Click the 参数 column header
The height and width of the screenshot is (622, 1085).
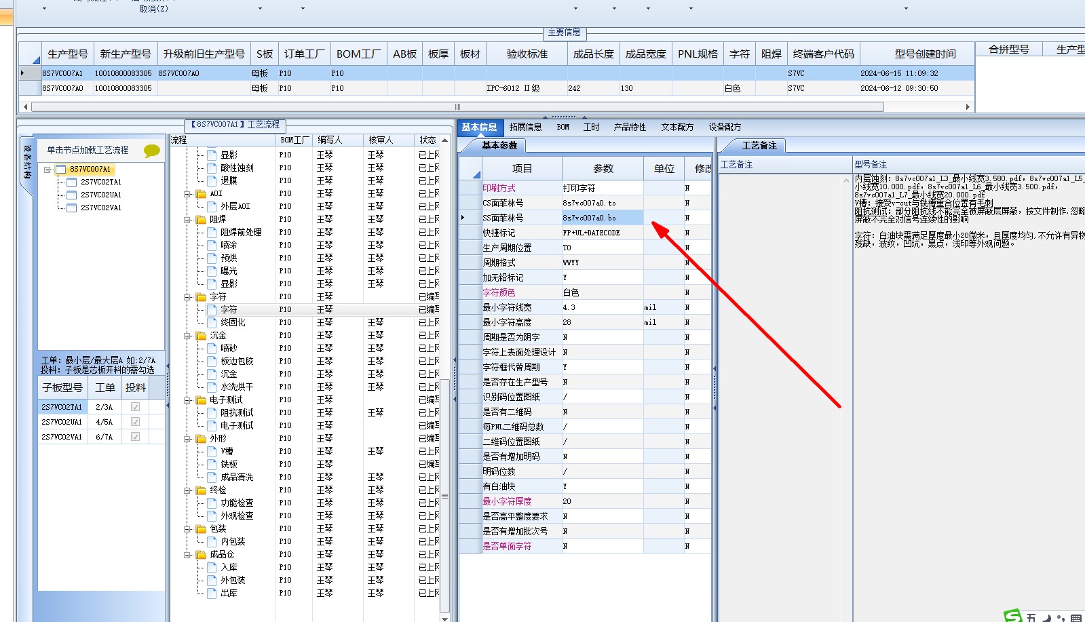pyautogui.click(x=603, y=169)
